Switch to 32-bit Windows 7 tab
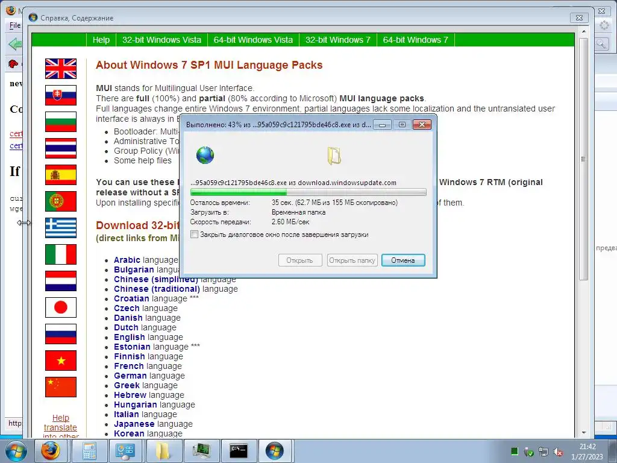The image size is (617, 463). [338, 40]
